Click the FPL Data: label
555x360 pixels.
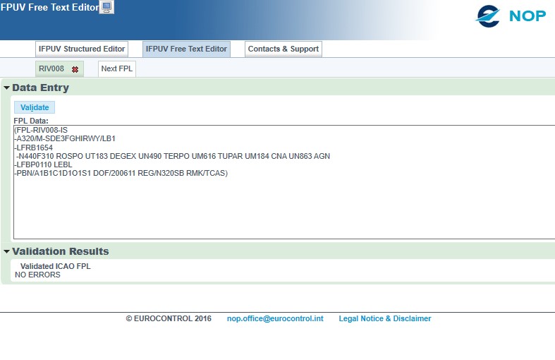pyautogui.click(x=31, y=121)
